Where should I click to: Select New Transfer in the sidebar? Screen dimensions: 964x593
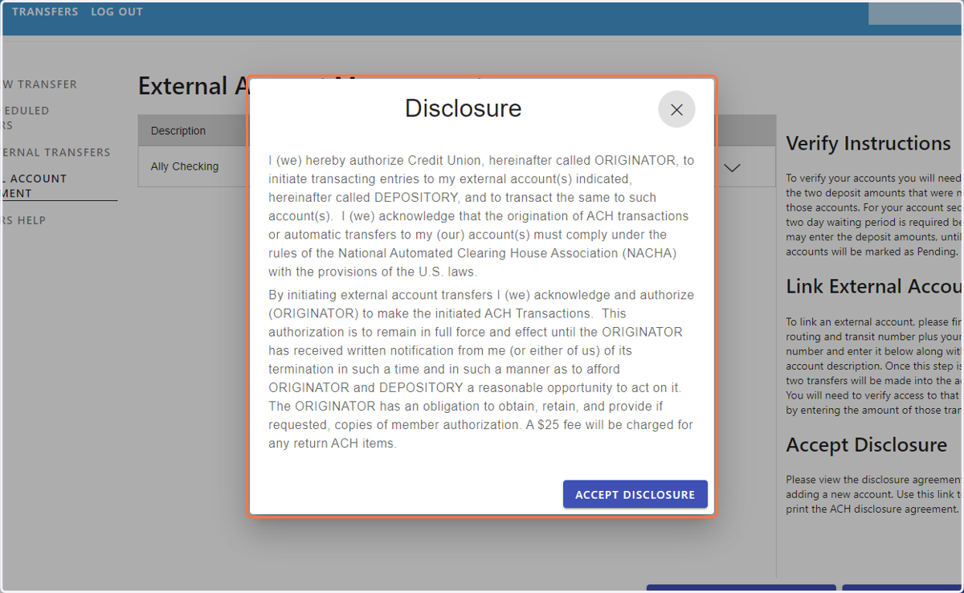(39, 84)
